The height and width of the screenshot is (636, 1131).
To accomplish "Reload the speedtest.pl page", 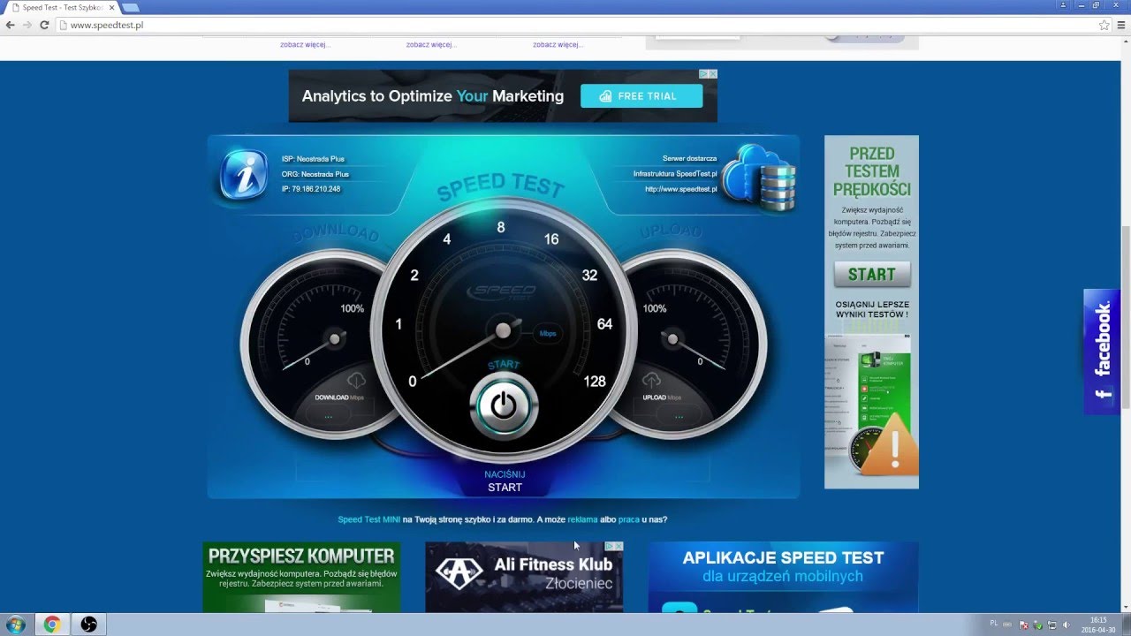I will pyautogui.click(x=44, y=25).
